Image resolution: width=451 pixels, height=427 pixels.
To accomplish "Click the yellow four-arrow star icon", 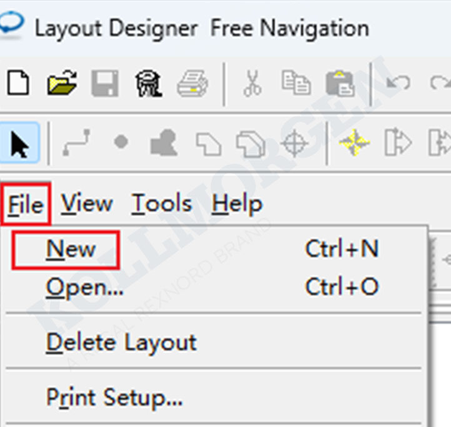I will point(354,144).
